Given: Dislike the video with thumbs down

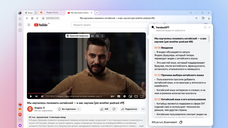Looking at the screenshot, I should 114,109.
